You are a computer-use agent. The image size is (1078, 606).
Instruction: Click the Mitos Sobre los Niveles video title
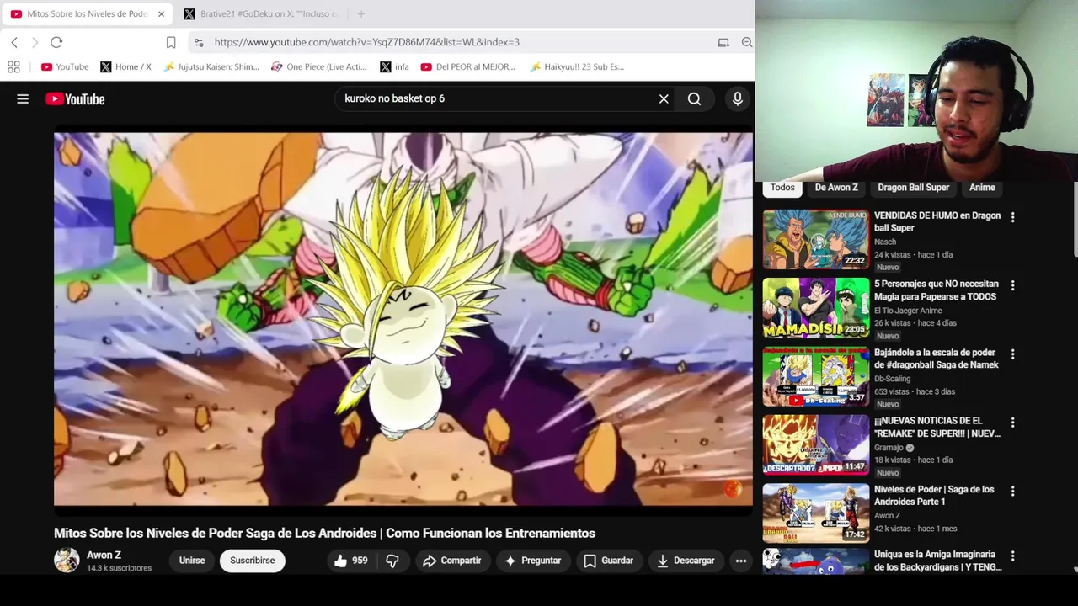tap(324, 533)
